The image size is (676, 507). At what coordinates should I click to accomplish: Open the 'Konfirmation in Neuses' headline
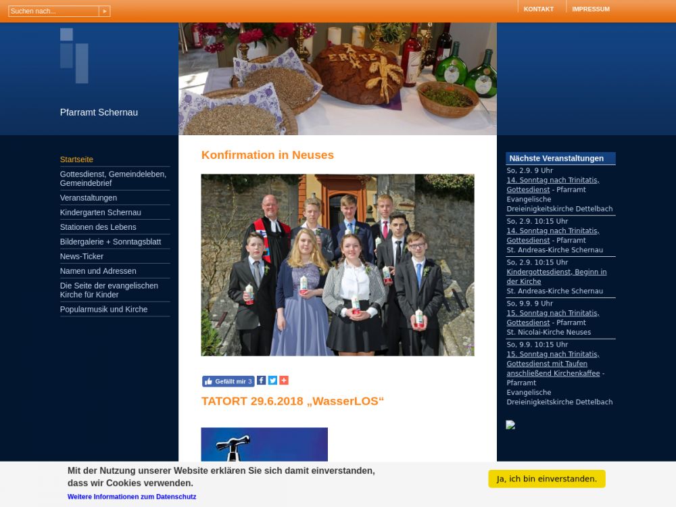click(267, 155)
